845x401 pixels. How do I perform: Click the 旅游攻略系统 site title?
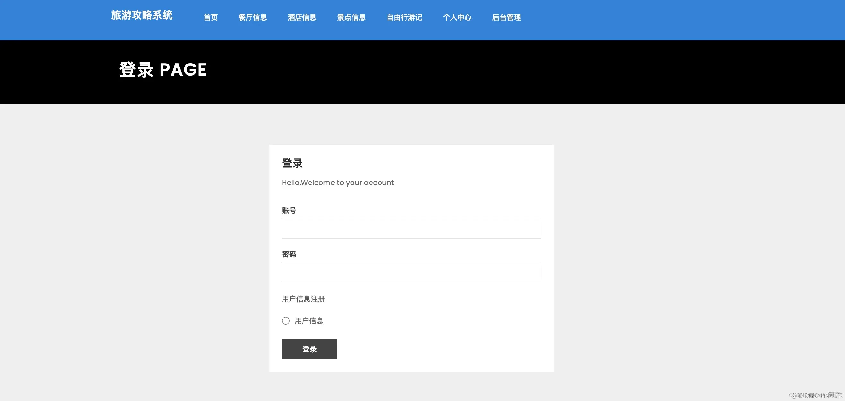coord(142,15)
